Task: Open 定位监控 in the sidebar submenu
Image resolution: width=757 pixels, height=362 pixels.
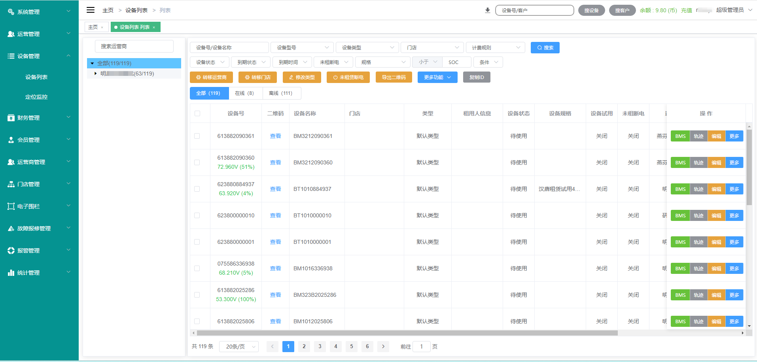Action: 36,97
